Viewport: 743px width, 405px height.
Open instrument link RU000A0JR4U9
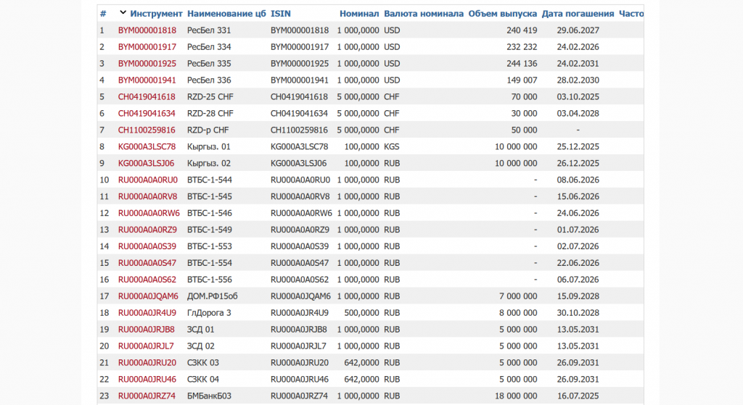(147, 313)
